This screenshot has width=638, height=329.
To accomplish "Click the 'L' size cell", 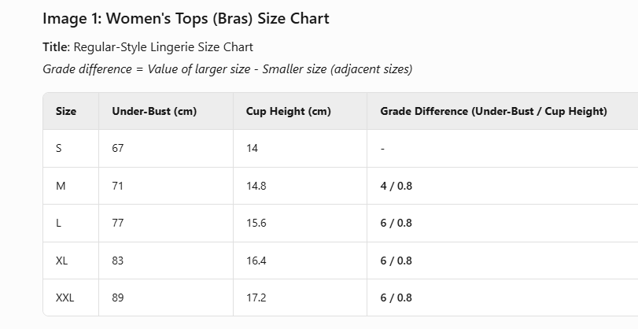I will [x=58, y=224].
